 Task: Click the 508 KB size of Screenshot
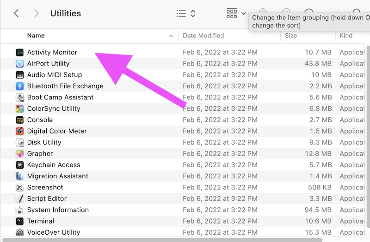(320, 188)
